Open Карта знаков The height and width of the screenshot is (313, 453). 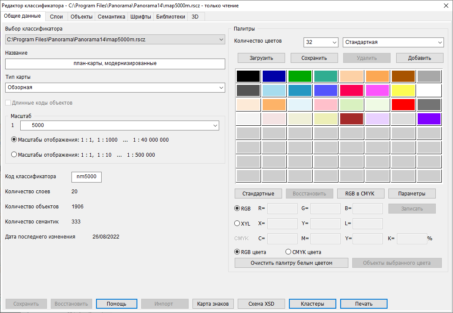(x=213, y=304)
